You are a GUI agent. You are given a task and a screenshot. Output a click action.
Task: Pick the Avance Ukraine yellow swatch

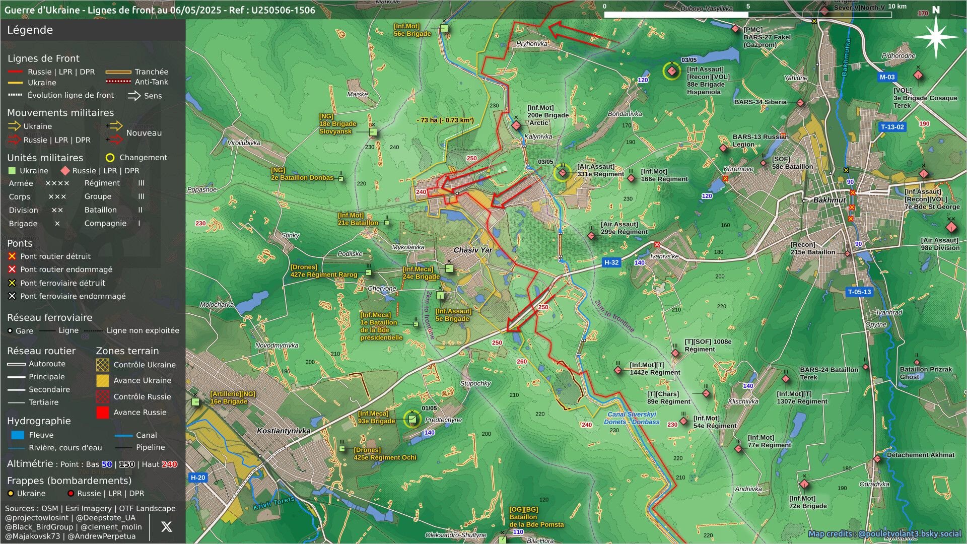coord(102,380)
